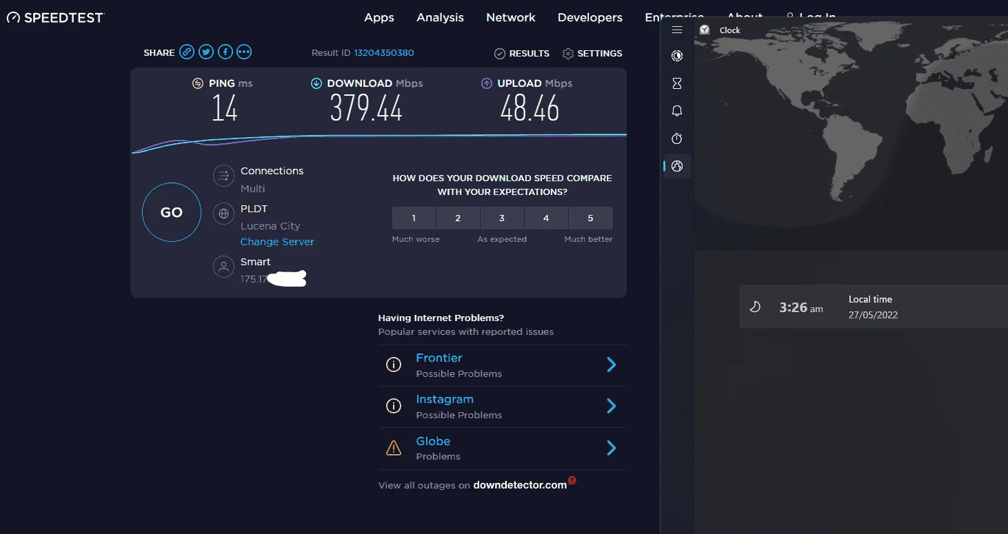Click the 3:26 am time

point(801,307)
